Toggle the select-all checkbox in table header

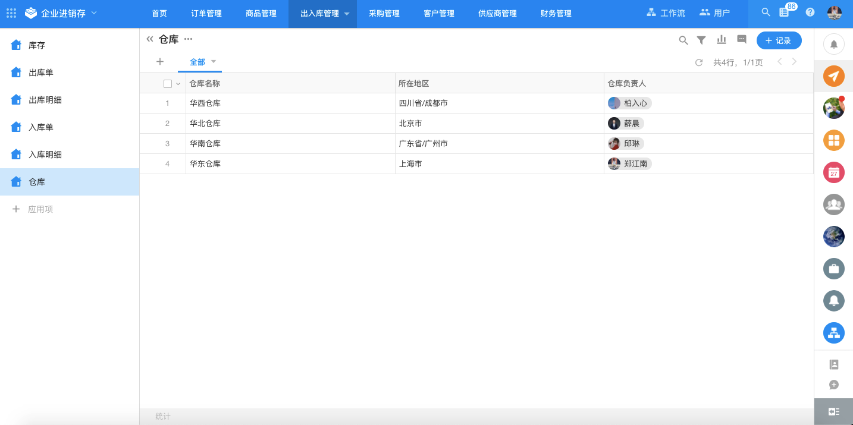(168, 84)
